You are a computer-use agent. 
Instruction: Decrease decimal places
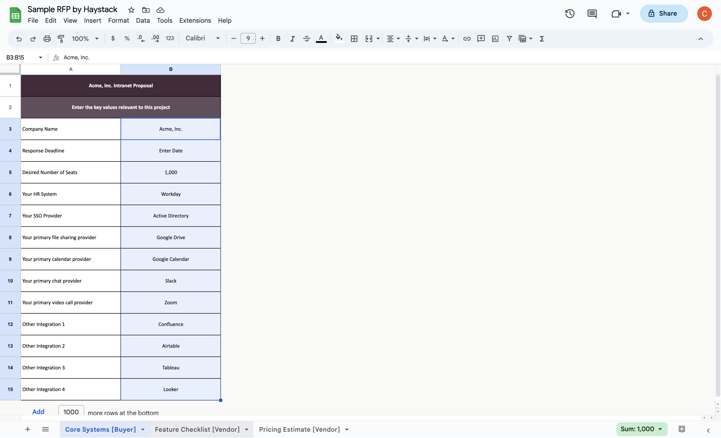pos(141,39)
